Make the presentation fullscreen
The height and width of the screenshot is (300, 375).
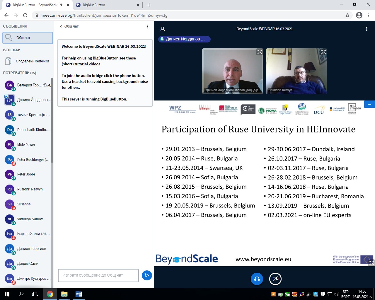click(371, 262)
